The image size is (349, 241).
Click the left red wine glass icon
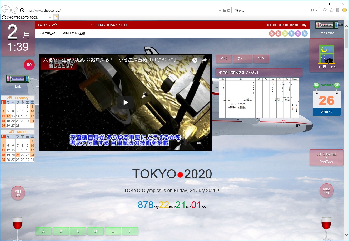click(18, 228)
